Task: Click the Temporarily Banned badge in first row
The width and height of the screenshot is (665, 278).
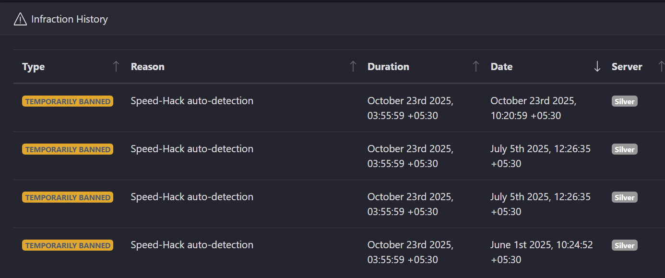Action: (68, 101)
